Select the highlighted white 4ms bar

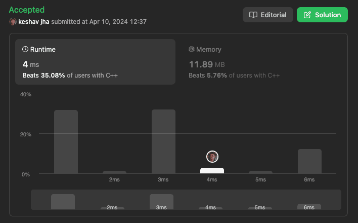[212, 171]
